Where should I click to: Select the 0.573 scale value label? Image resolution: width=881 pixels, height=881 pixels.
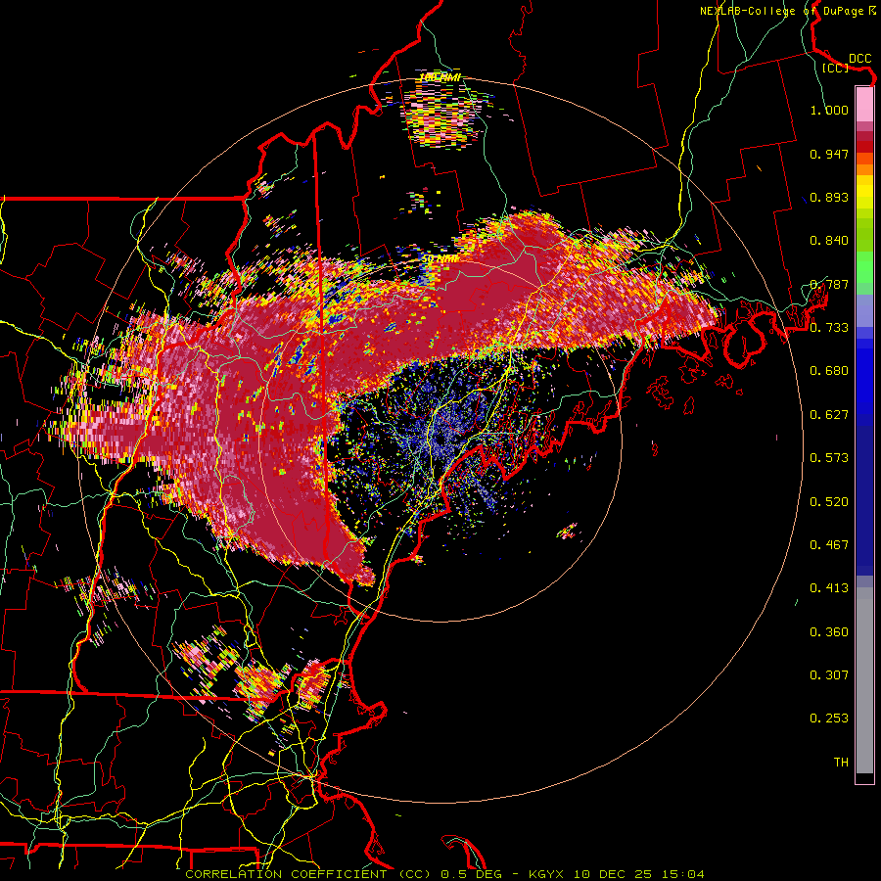(x=829, y=458)
